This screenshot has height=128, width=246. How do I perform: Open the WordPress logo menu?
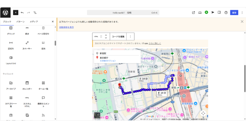coord(5,13)
